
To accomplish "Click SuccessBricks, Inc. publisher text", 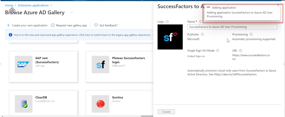I will 45,101.
